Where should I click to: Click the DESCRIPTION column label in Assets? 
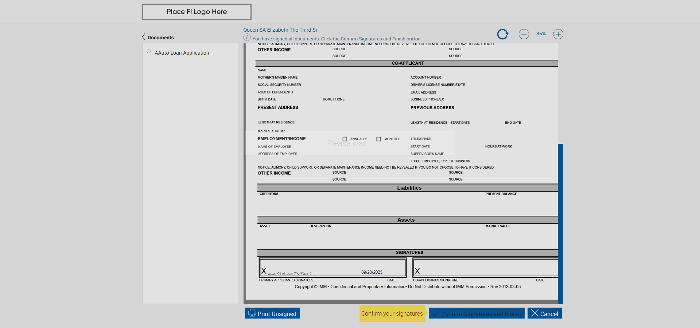320,226
